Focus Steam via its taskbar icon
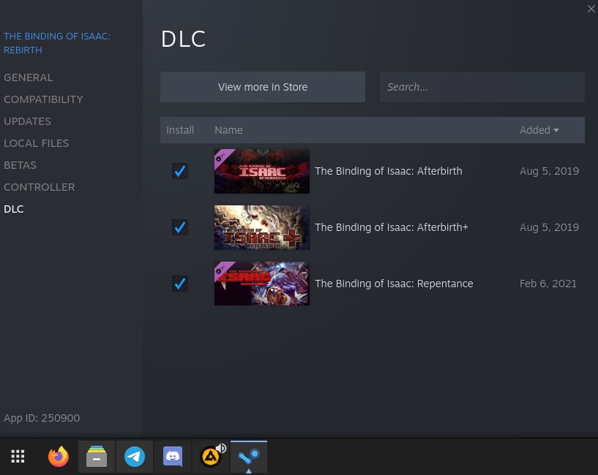 249,456
